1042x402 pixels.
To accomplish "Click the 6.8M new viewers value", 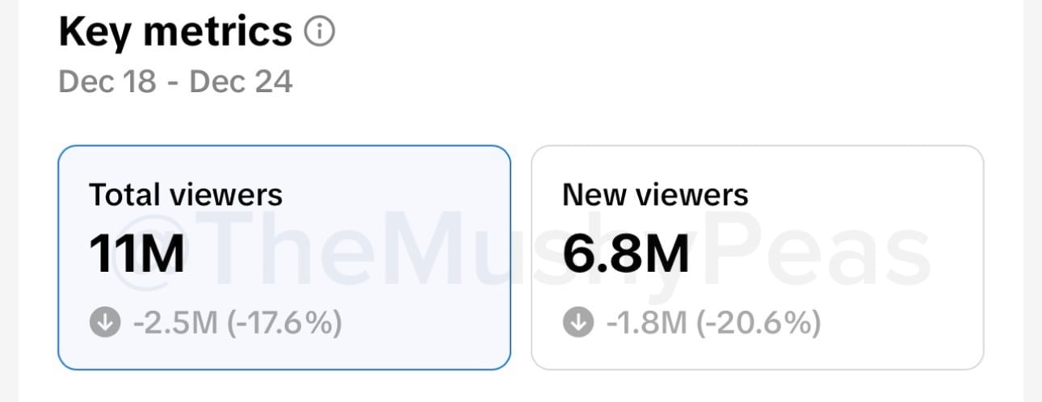I will click(x=626, y=252).
